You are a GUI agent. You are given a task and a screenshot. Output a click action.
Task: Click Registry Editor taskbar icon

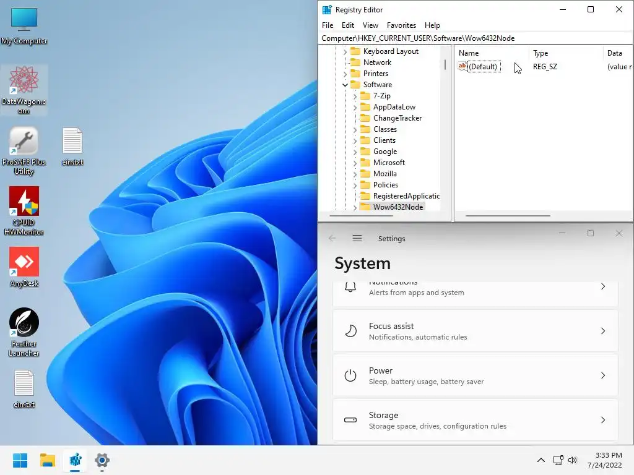coord(75,460)
